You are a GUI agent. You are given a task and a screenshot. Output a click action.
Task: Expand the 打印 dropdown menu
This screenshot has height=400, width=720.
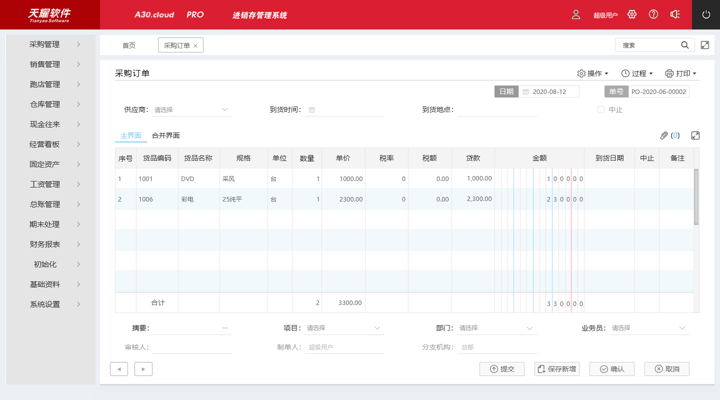[680, 73]
